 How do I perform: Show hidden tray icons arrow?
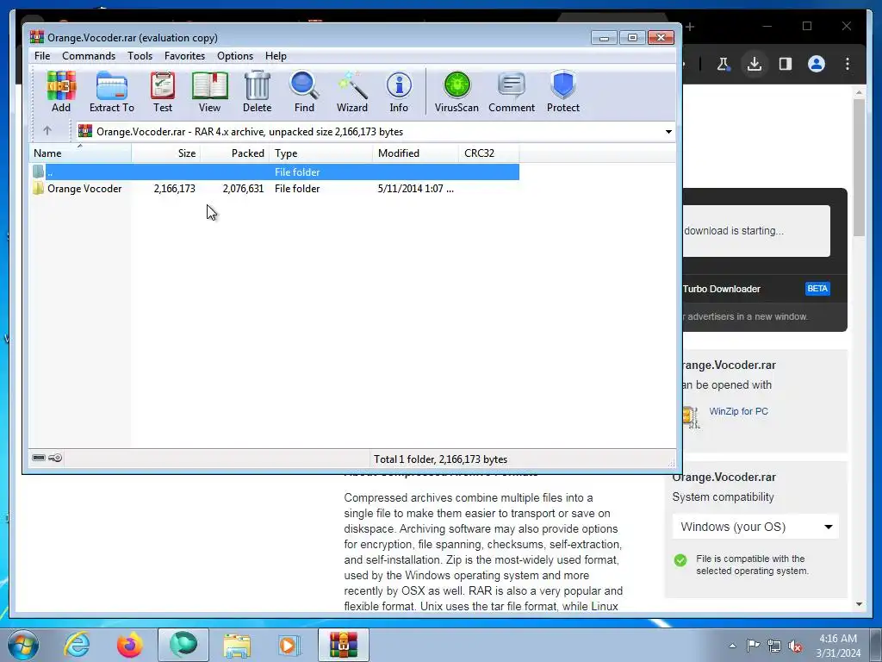click(732, 646)
